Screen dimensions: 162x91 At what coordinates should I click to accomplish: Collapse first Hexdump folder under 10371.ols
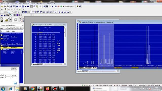click(2, 35)
